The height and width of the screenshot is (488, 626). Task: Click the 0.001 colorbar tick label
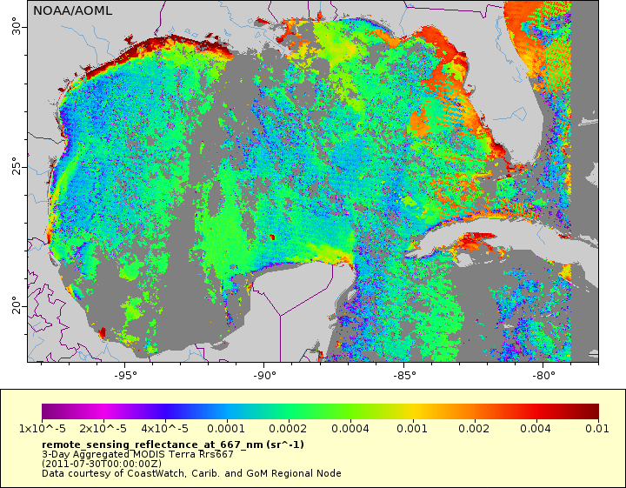coord(412,429)
